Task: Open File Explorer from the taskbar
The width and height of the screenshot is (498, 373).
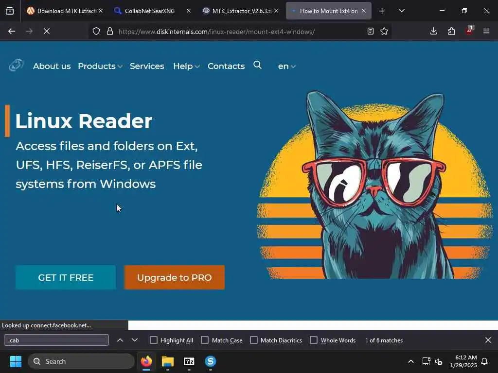Action: pyautogui.click(x=168, y=361)
